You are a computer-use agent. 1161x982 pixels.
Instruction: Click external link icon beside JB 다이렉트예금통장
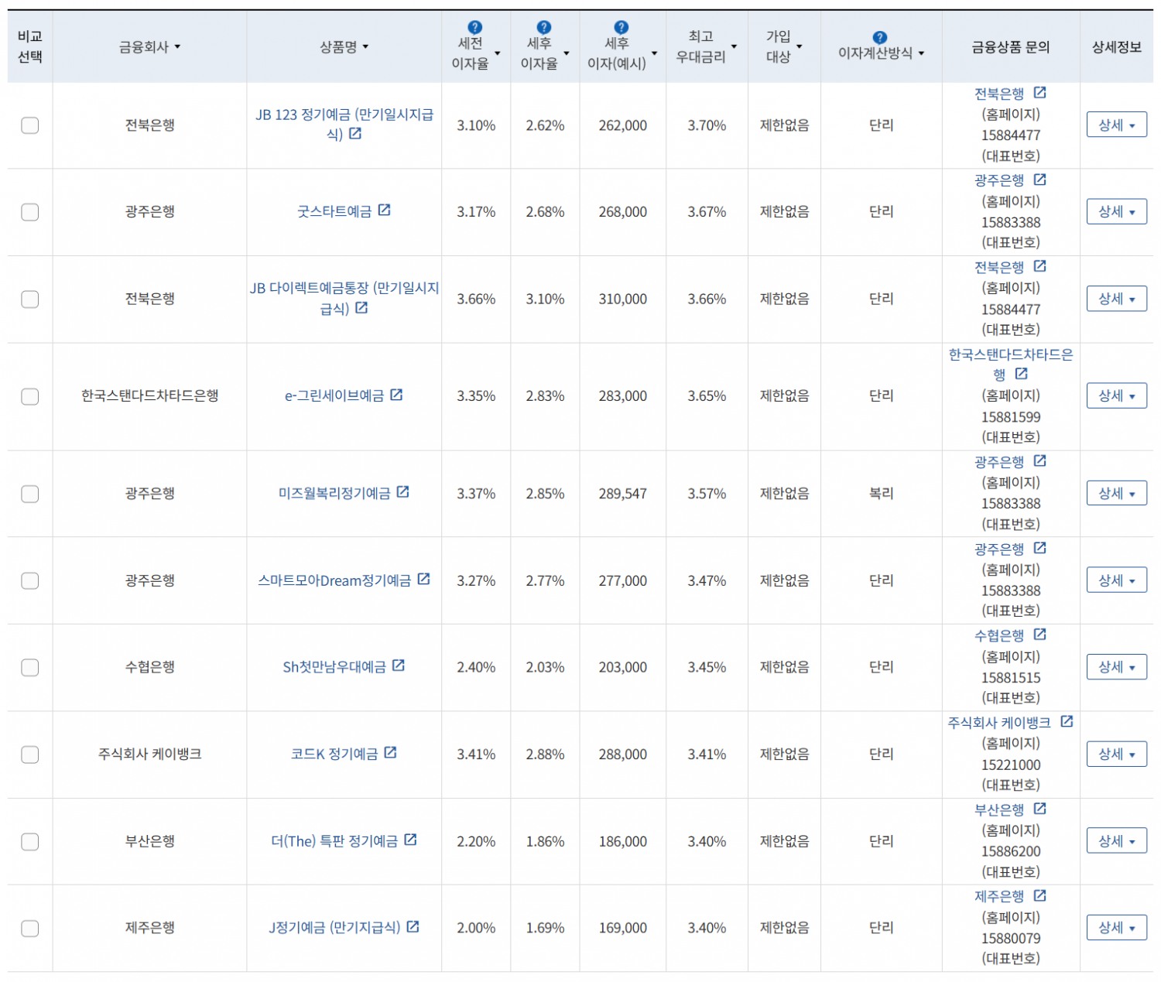(361, 307)
